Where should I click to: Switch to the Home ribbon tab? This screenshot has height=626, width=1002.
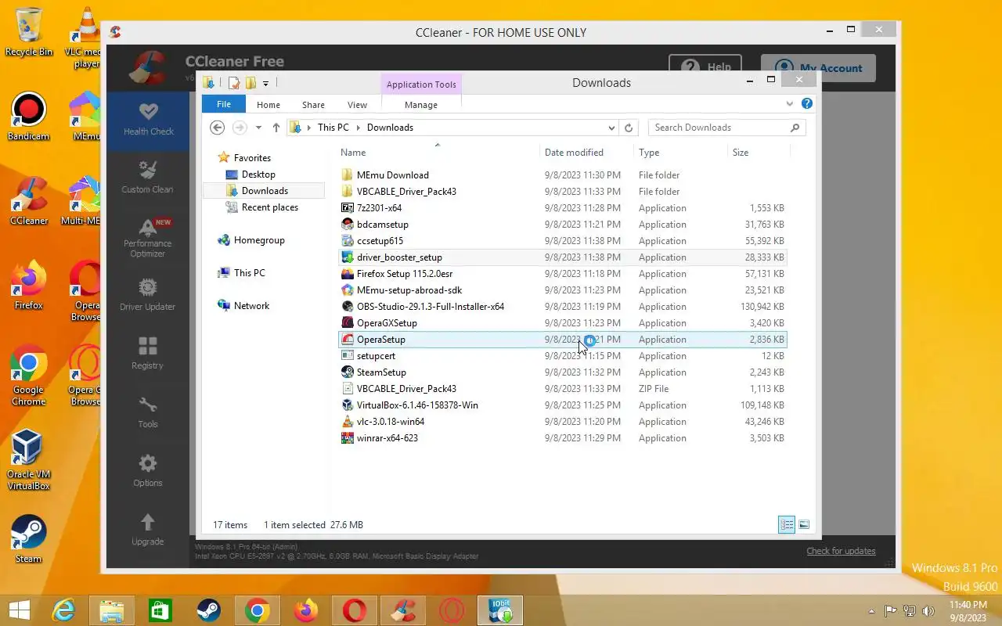pos(269,105)
